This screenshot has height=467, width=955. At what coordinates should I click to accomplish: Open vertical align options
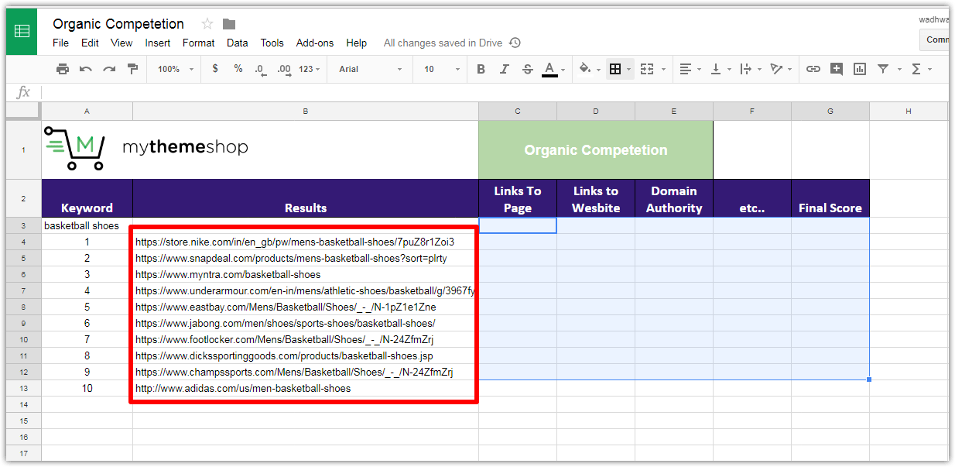point(716,69)
